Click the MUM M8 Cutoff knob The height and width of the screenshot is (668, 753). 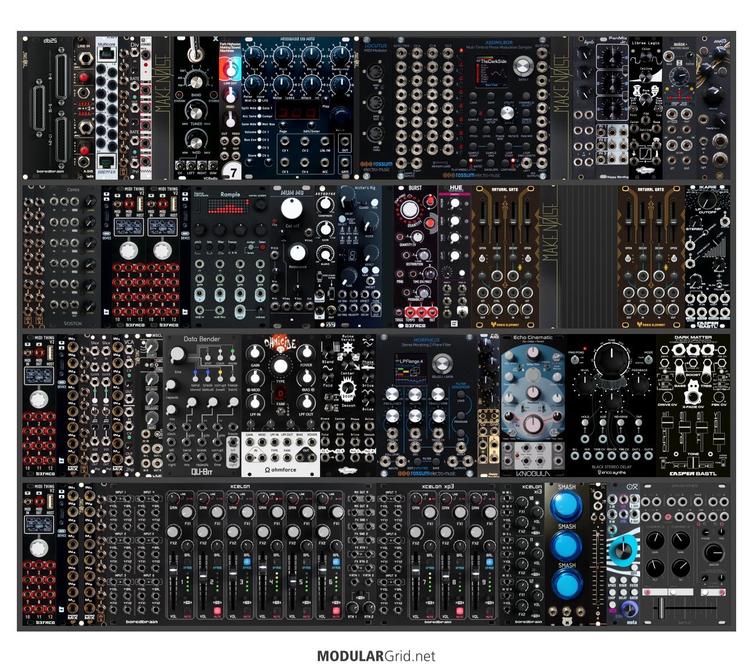click(291, 209)
